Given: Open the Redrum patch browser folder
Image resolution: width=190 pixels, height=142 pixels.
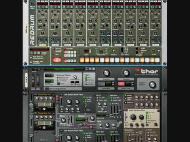Looking at the screenshot, I should [35, 53].
